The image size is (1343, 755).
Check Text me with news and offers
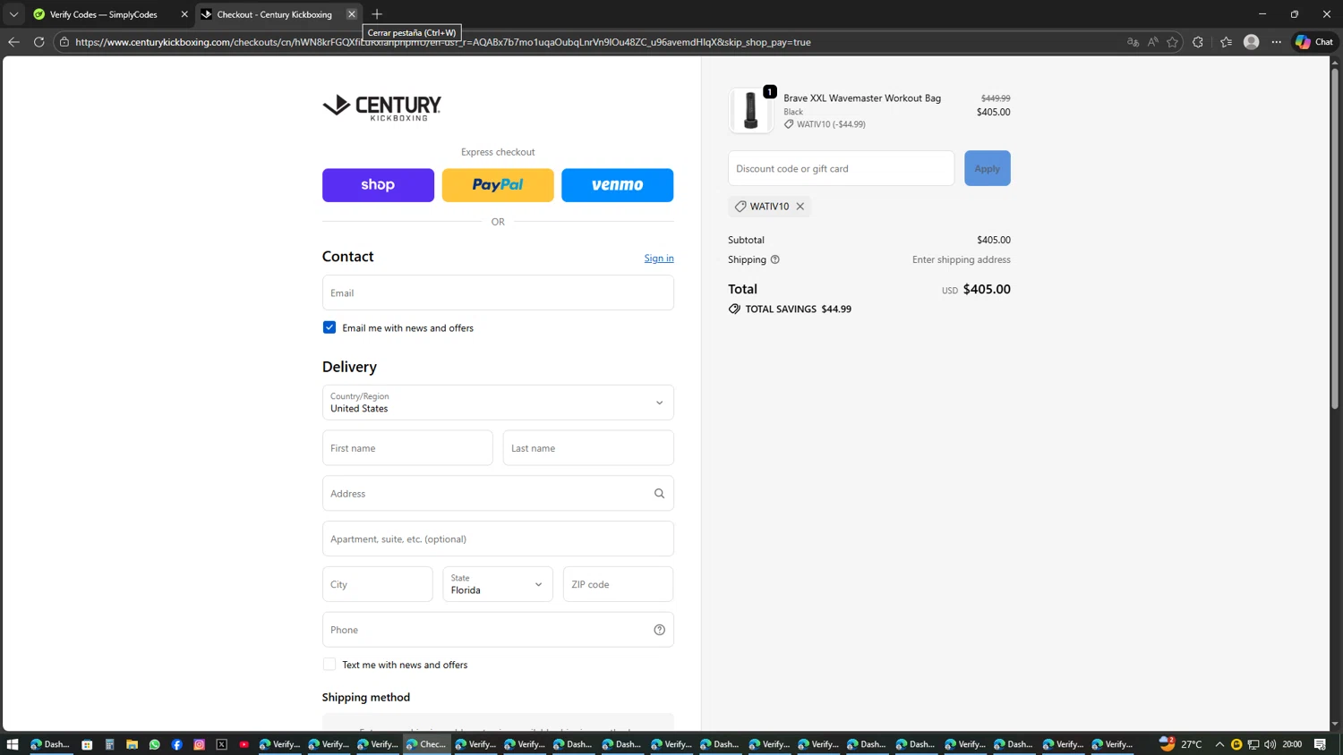[329, 665]
